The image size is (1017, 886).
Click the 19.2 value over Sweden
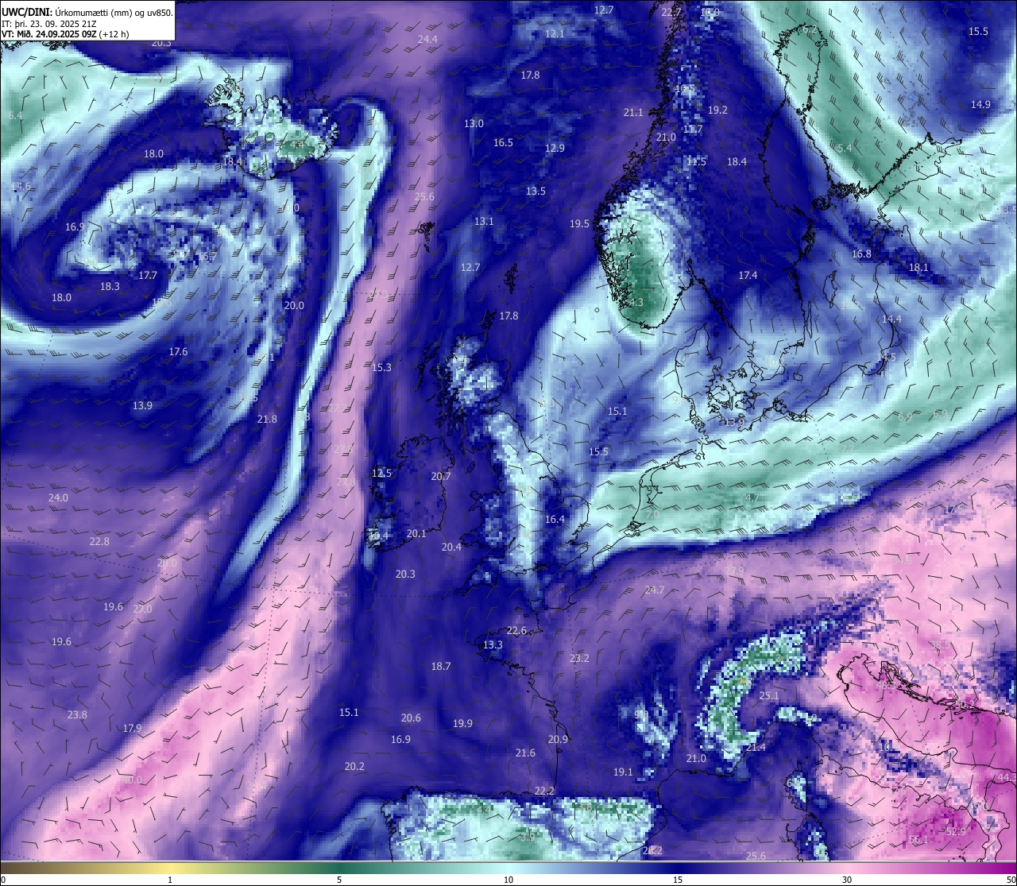tap(717, 110)
